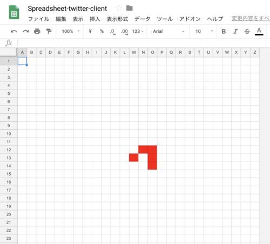
Task: Format as percent with % icon
Action: coord(102,31)
